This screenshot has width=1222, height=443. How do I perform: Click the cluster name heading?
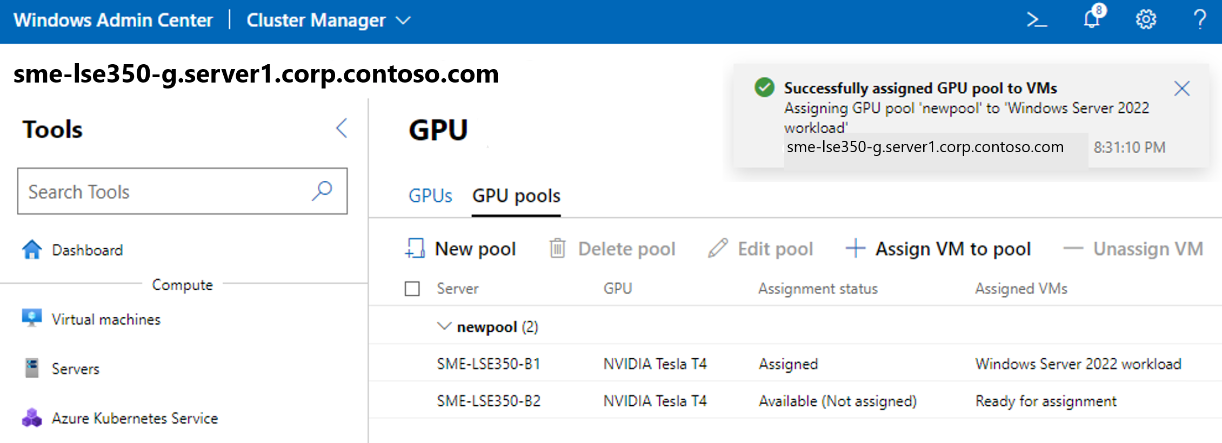(256, 74)
